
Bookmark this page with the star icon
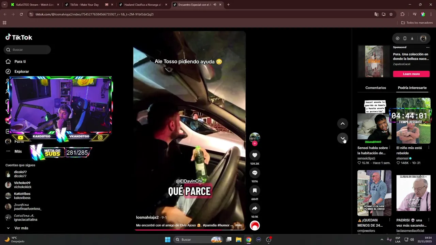click(391, 14)
